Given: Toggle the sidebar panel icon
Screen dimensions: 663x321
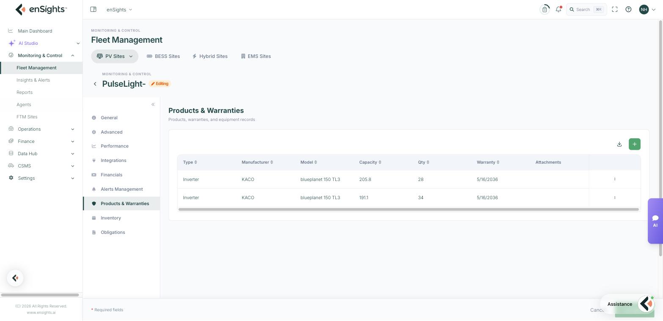Looking at the screenshot, I should tap(93, 9).
